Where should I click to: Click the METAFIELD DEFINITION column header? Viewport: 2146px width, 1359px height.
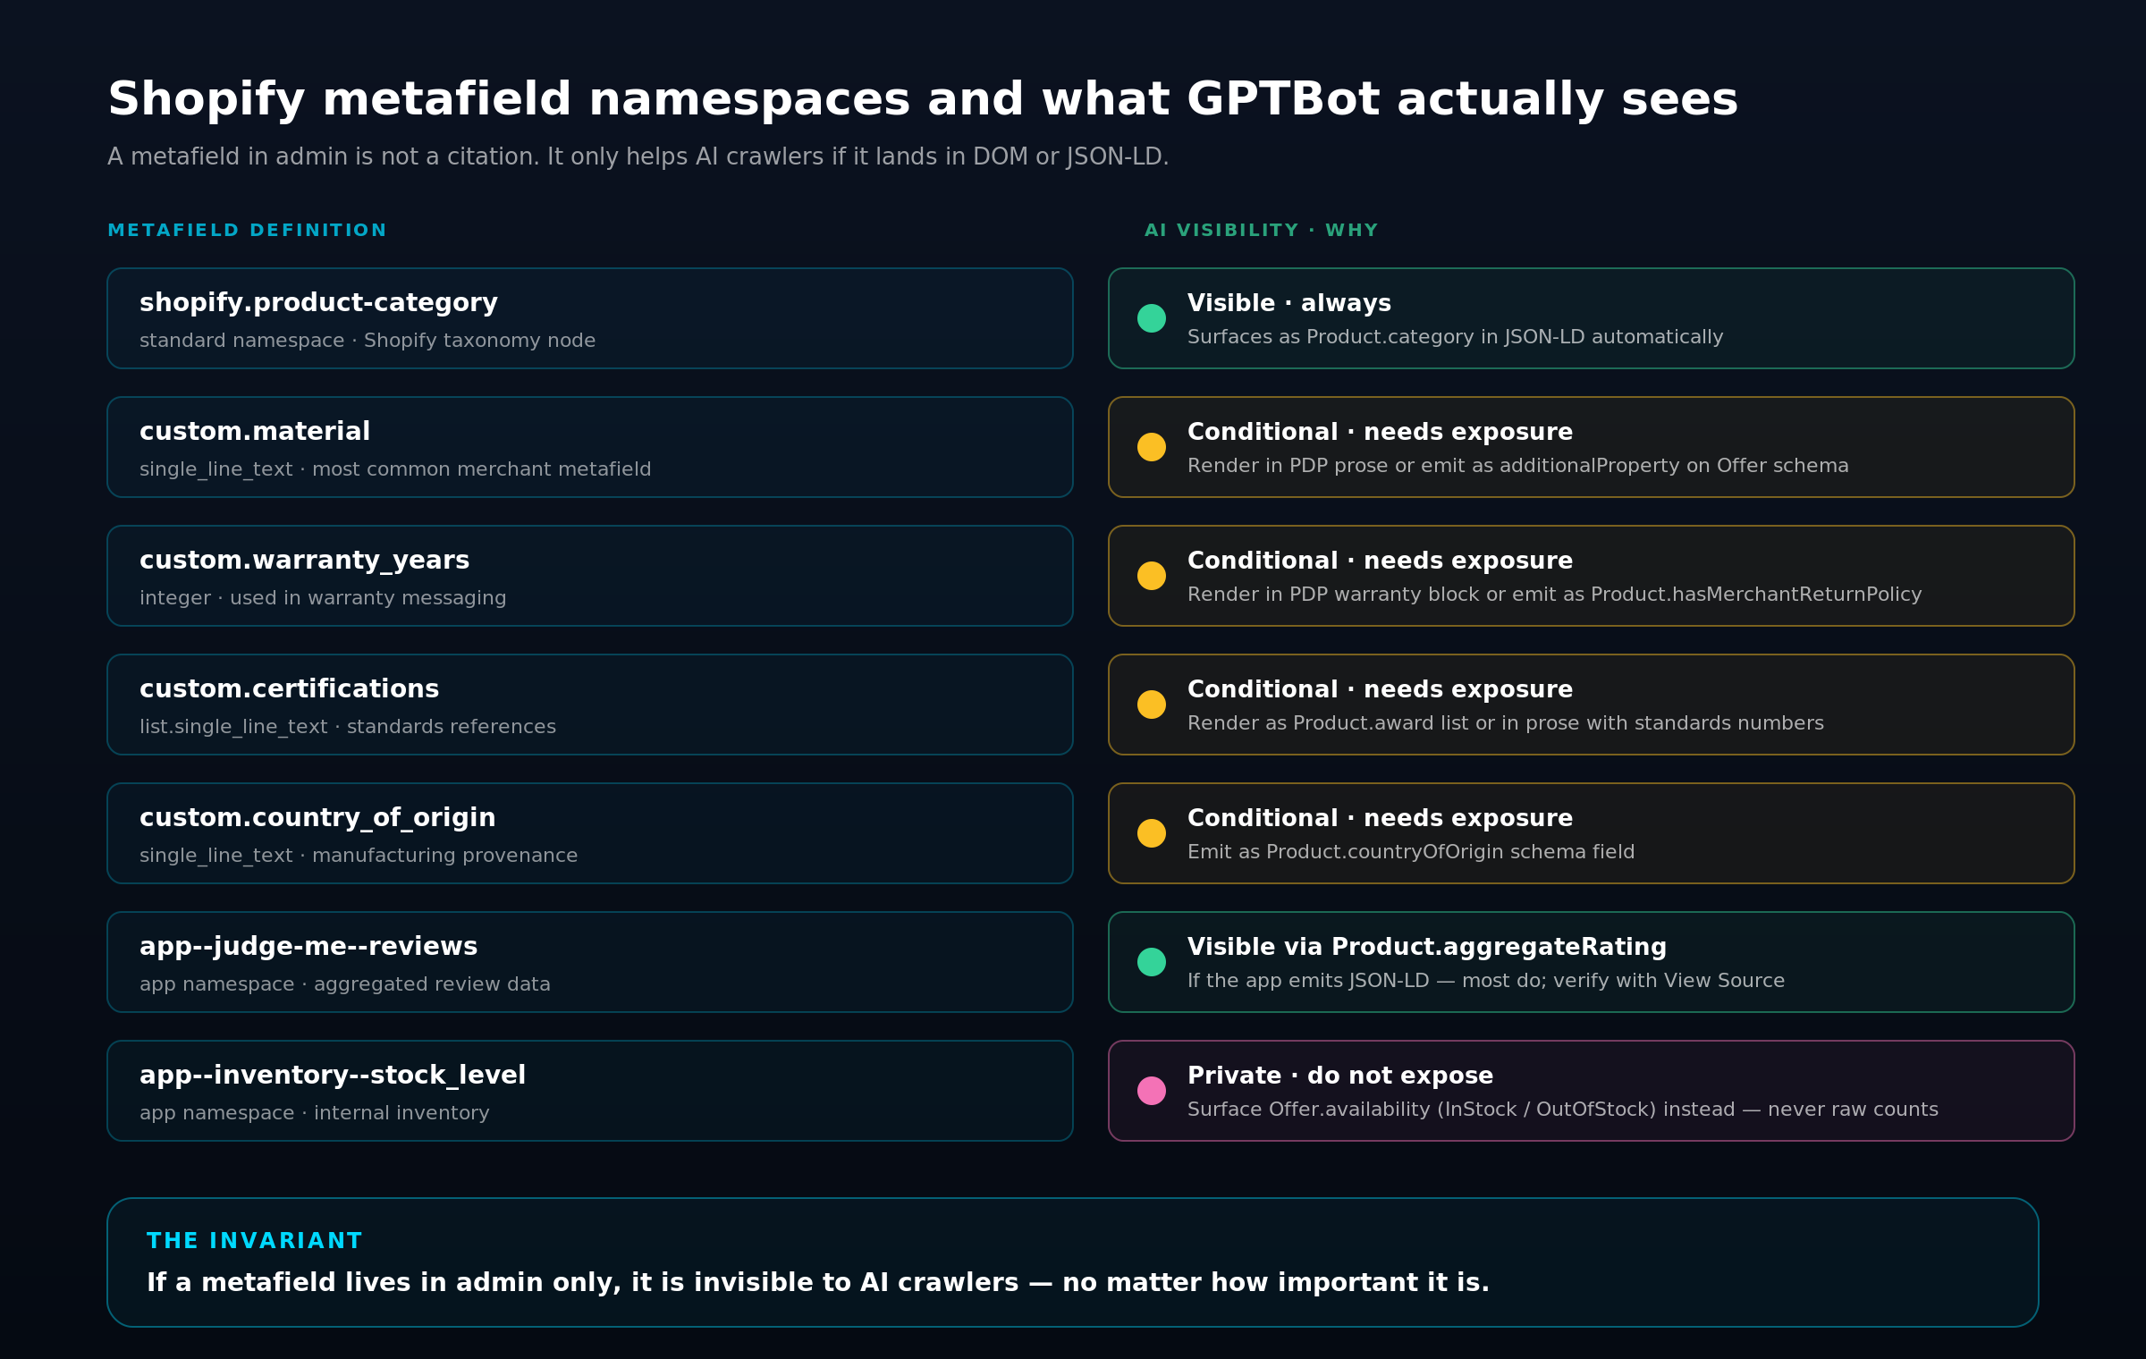pos(247,231)
